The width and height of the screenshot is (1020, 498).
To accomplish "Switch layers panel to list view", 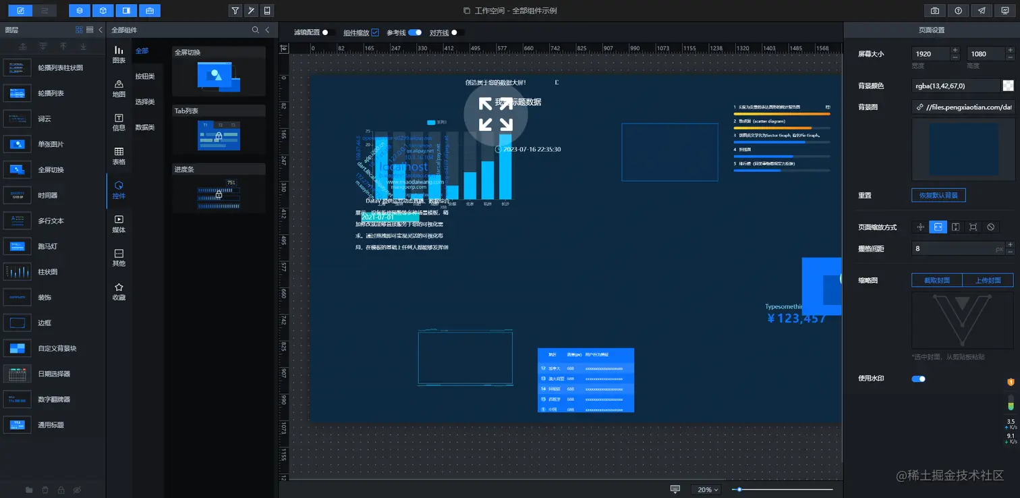I will click(x=90, y=30).
